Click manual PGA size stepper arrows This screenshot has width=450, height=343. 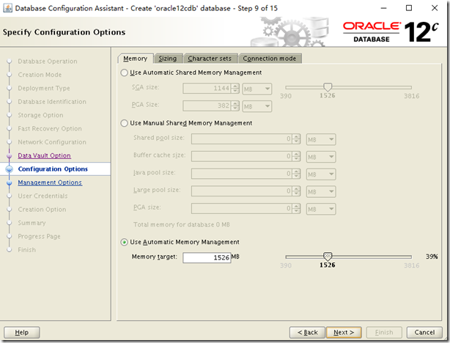[297, 208]
